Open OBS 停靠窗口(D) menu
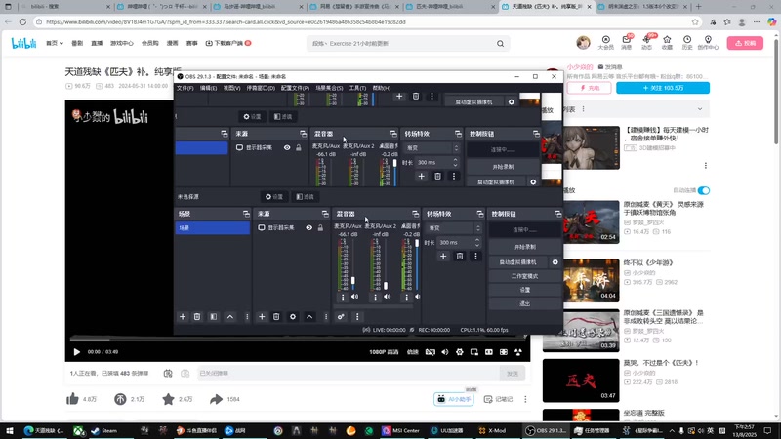 pos(261,88)
